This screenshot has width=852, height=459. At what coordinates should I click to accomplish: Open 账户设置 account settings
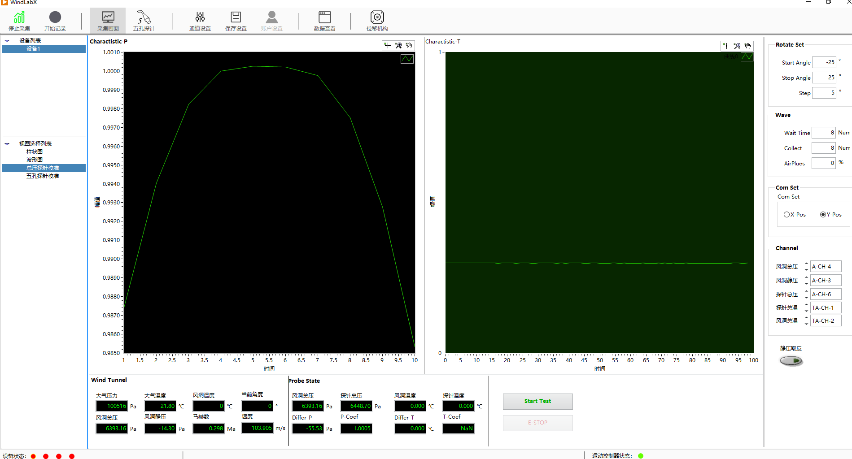[x=272, y=21]
